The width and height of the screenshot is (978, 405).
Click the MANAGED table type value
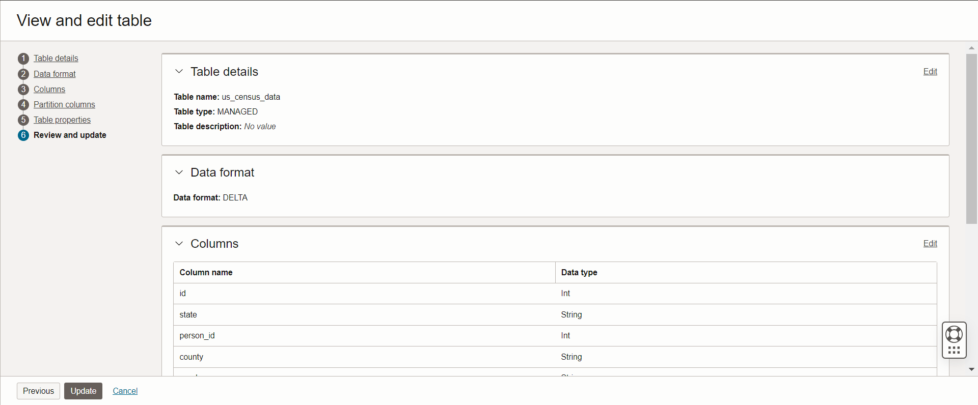237,112
